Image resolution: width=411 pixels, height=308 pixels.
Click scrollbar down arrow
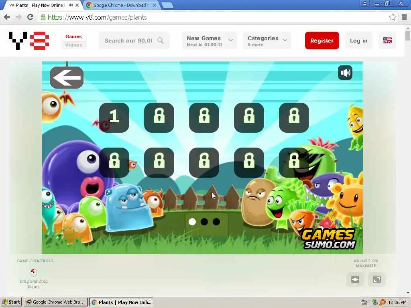pos(408,293)
